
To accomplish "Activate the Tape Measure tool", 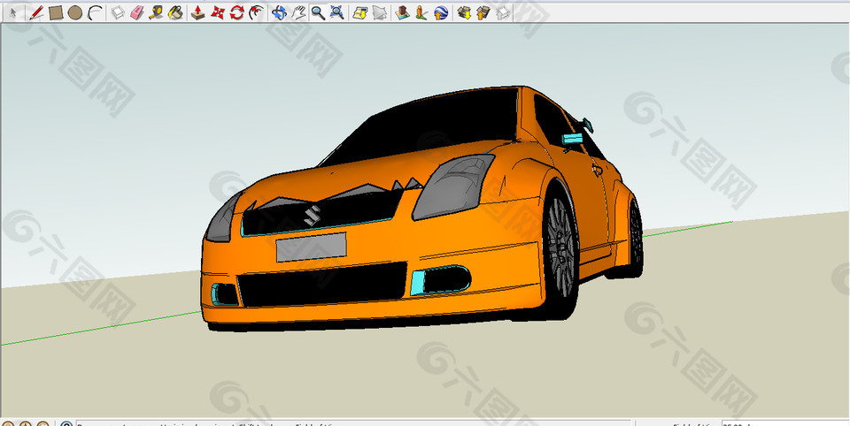I will click(156, 12).
